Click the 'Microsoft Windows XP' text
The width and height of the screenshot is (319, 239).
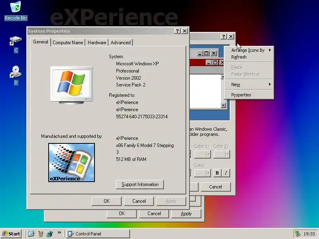137,64
